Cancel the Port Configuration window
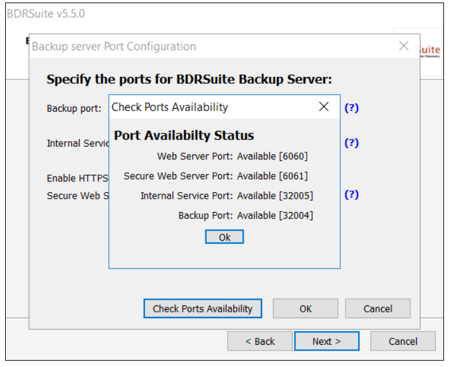This screenshot has width=451, height=367. point(378,309)
